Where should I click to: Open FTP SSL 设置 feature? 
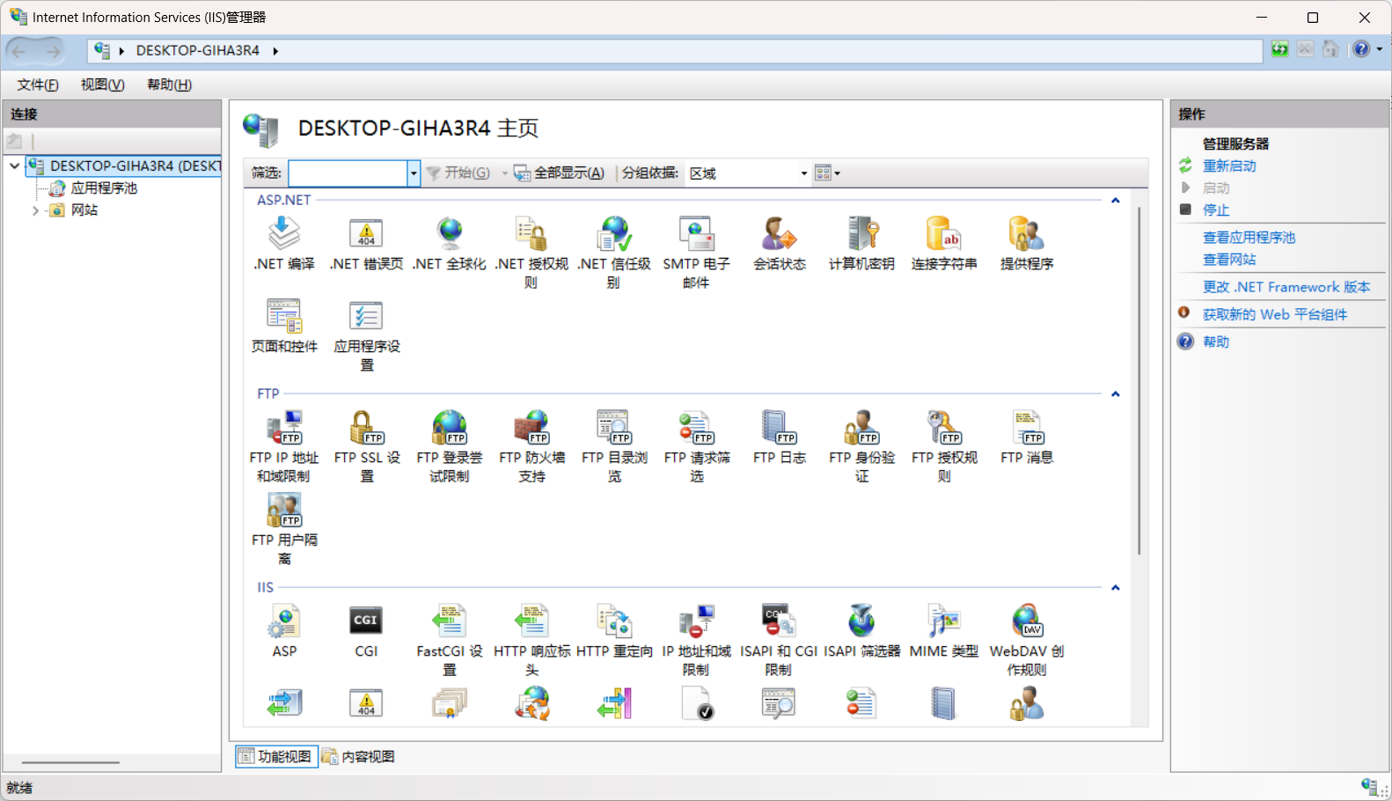367,446
